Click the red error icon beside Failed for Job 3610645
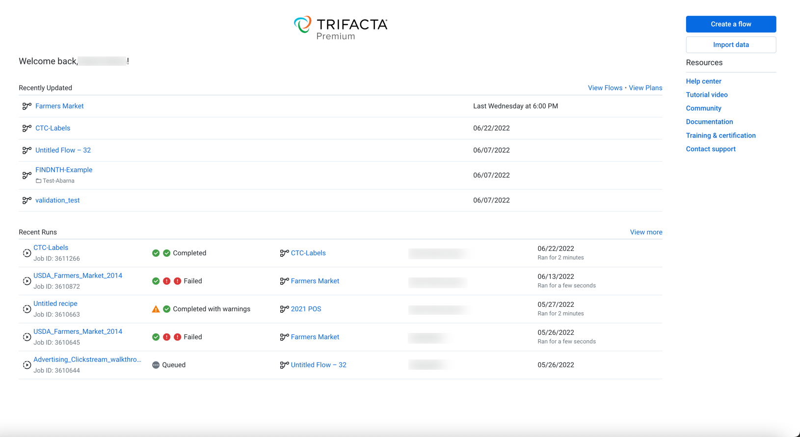Image resolution: width=800 pixels, height=437 pixels. click(x=178, y=337)
